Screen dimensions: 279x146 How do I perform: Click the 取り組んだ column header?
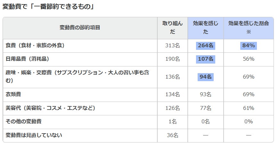click(172, 27)
